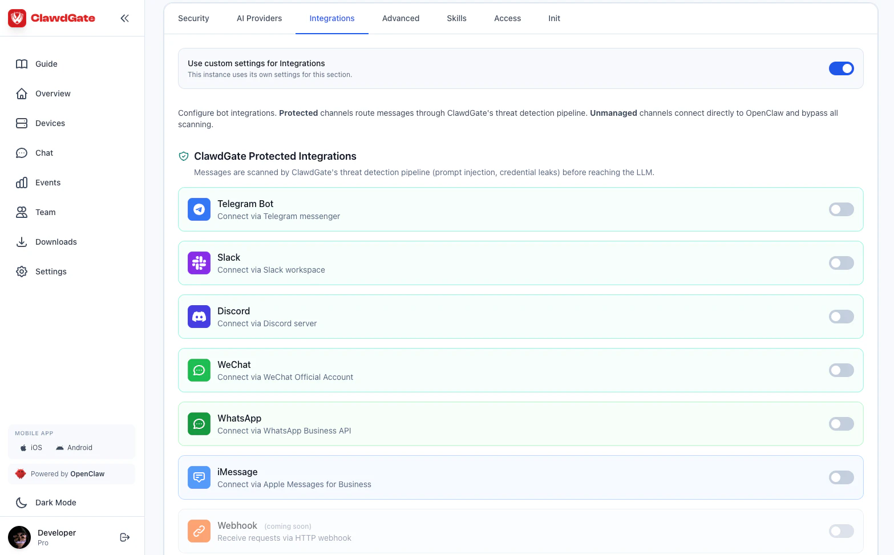This screenshot has width=894, height=555.
Task: Turn on the Slack integration toggle
Action: tap(842, 263)
